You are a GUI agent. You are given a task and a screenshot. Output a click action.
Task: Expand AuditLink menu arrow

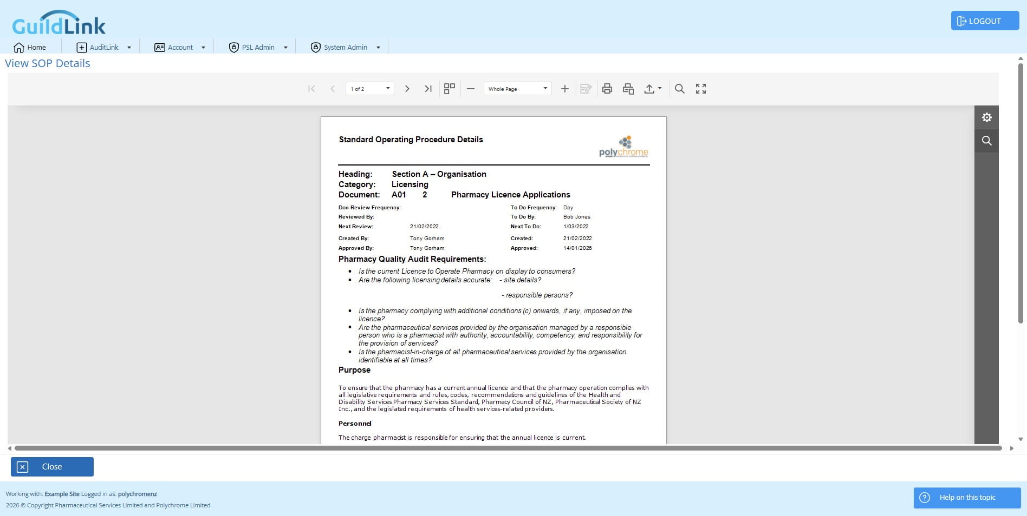129,48
